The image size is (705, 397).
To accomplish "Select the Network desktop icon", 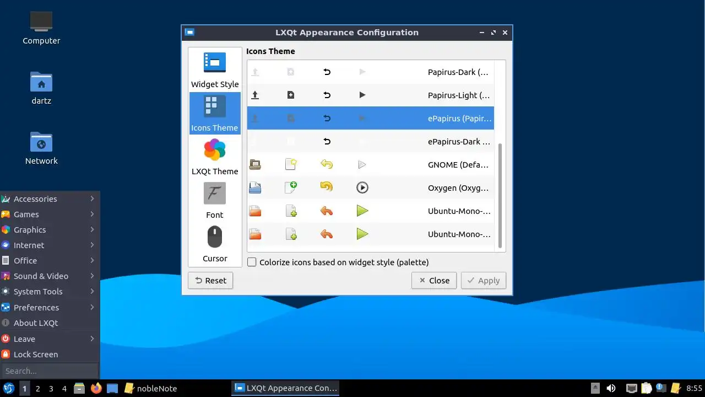I will click(41, 148).
